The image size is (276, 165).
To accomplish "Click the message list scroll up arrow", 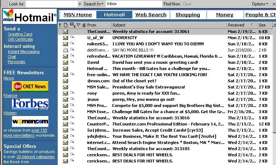I will [x=274, y=24].
